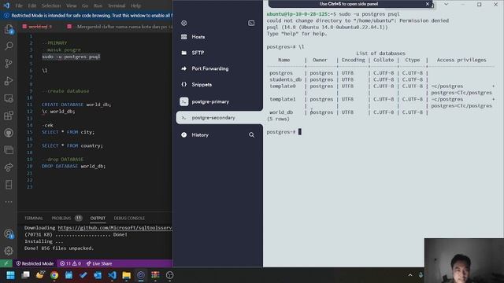The width and height of the screenshot is (504, 283).
Task: Expand the chevron dropdown in Termius title bar
Action: pyautogui.click(x=446, y=4)
